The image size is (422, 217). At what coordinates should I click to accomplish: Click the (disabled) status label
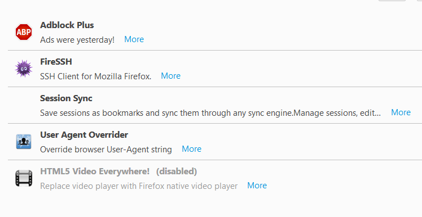(177, 171)
